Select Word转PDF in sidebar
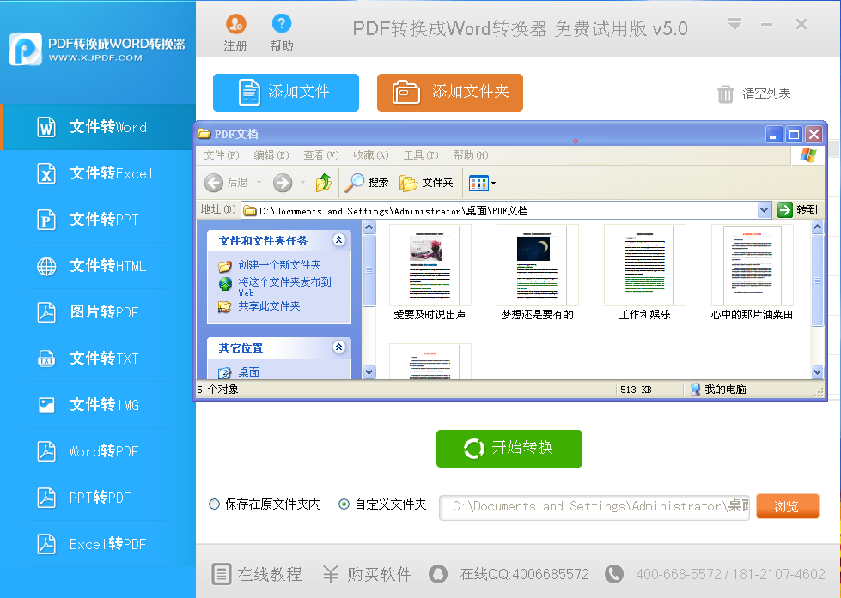 point(99,451)
